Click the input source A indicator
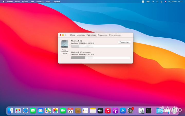The width and height of the screenshot is (185, 116). 143,2
